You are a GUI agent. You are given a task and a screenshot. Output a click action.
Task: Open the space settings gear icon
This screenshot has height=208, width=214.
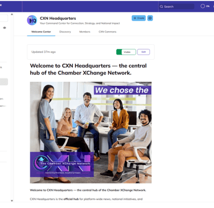(x=150, y=18)
